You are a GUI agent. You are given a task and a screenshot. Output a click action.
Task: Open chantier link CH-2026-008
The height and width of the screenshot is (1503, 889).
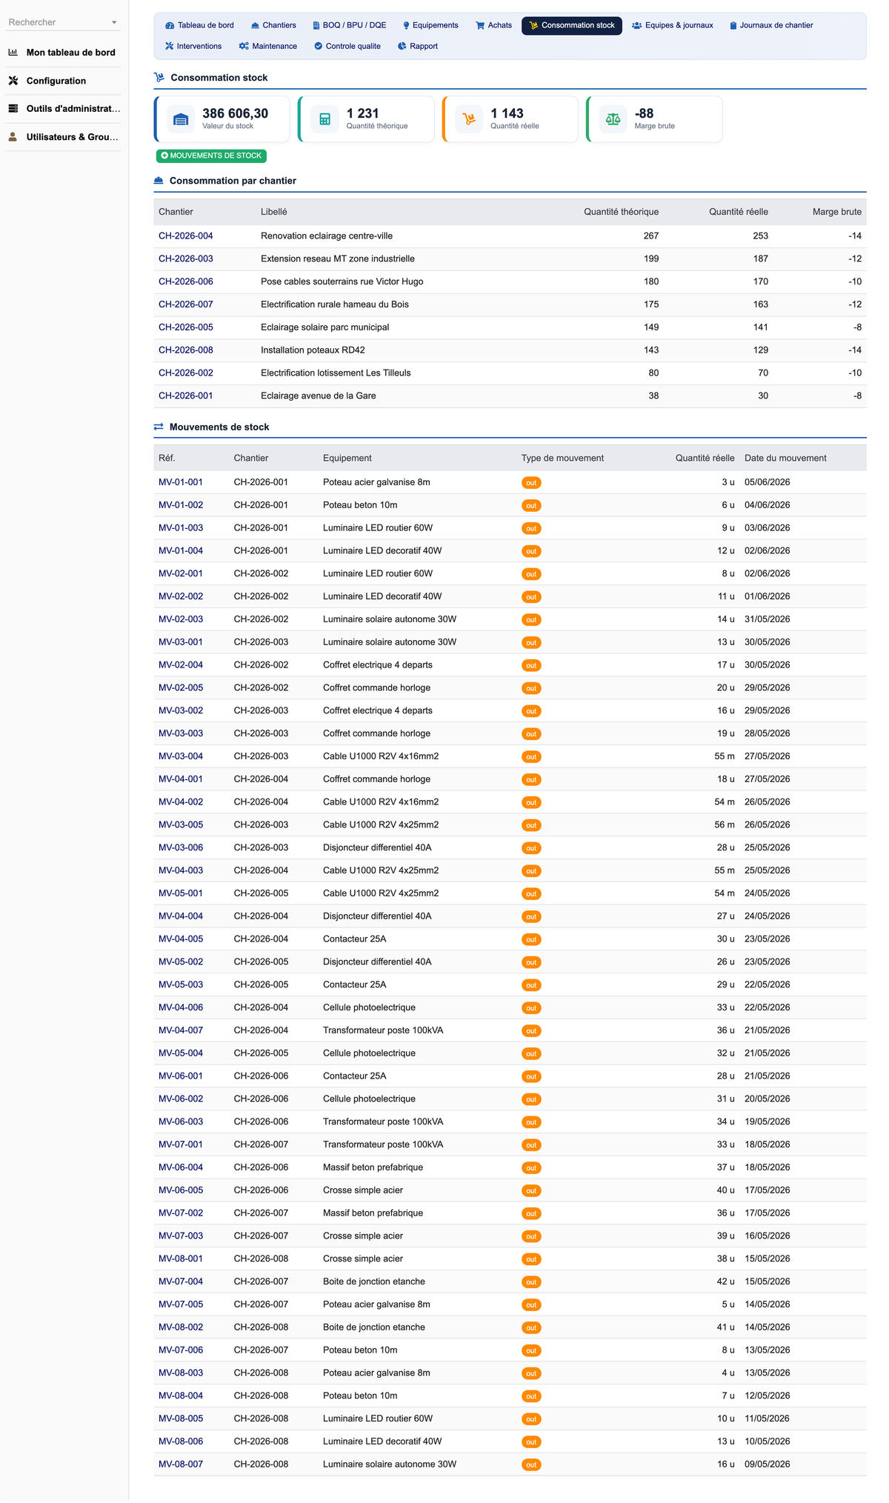click(186, 350)
